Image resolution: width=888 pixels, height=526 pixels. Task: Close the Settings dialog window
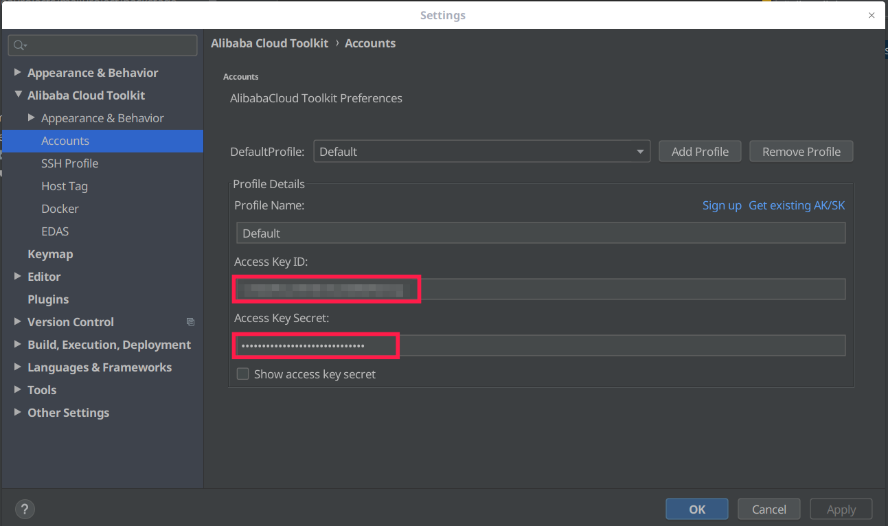click(x=872, y=15)
